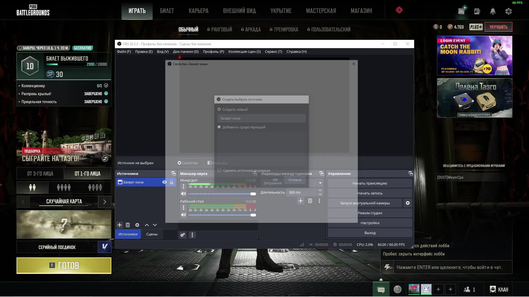Delete selected source with trash icon
This screenshot has height=297, width=529.
tap(128, 225)
